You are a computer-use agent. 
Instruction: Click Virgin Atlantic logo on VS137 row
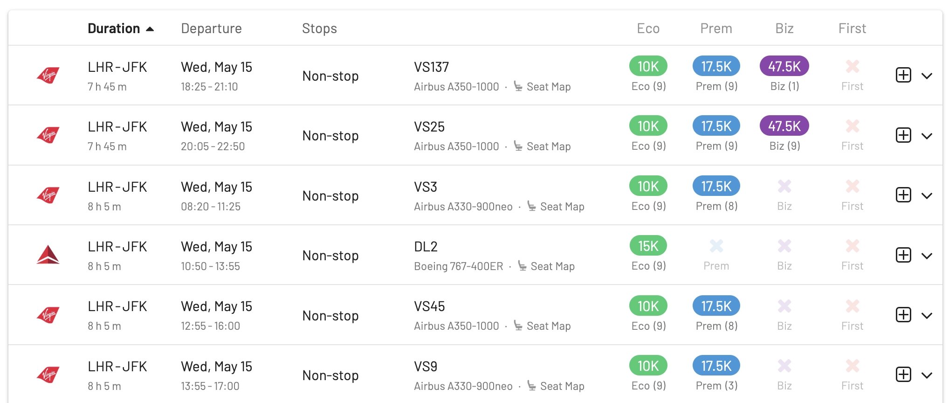pos(48,75)
